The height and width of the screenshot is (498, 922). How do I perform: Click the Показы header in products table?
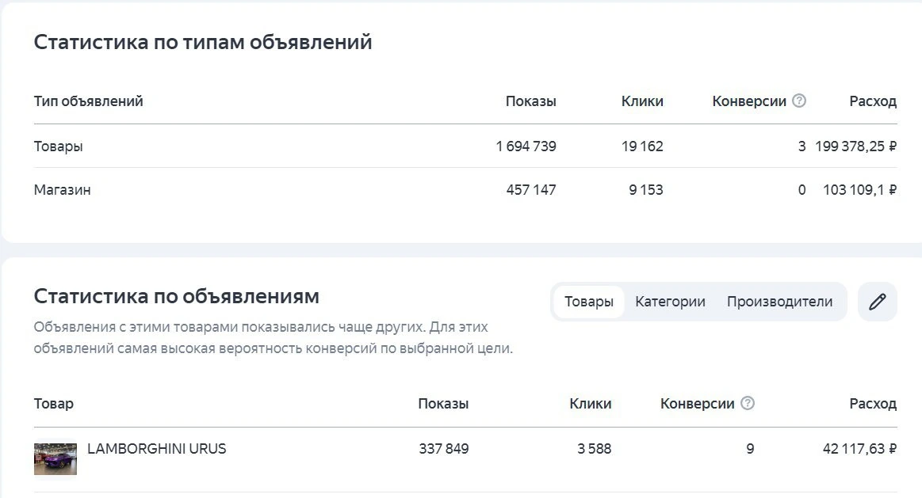pos(443,404)
